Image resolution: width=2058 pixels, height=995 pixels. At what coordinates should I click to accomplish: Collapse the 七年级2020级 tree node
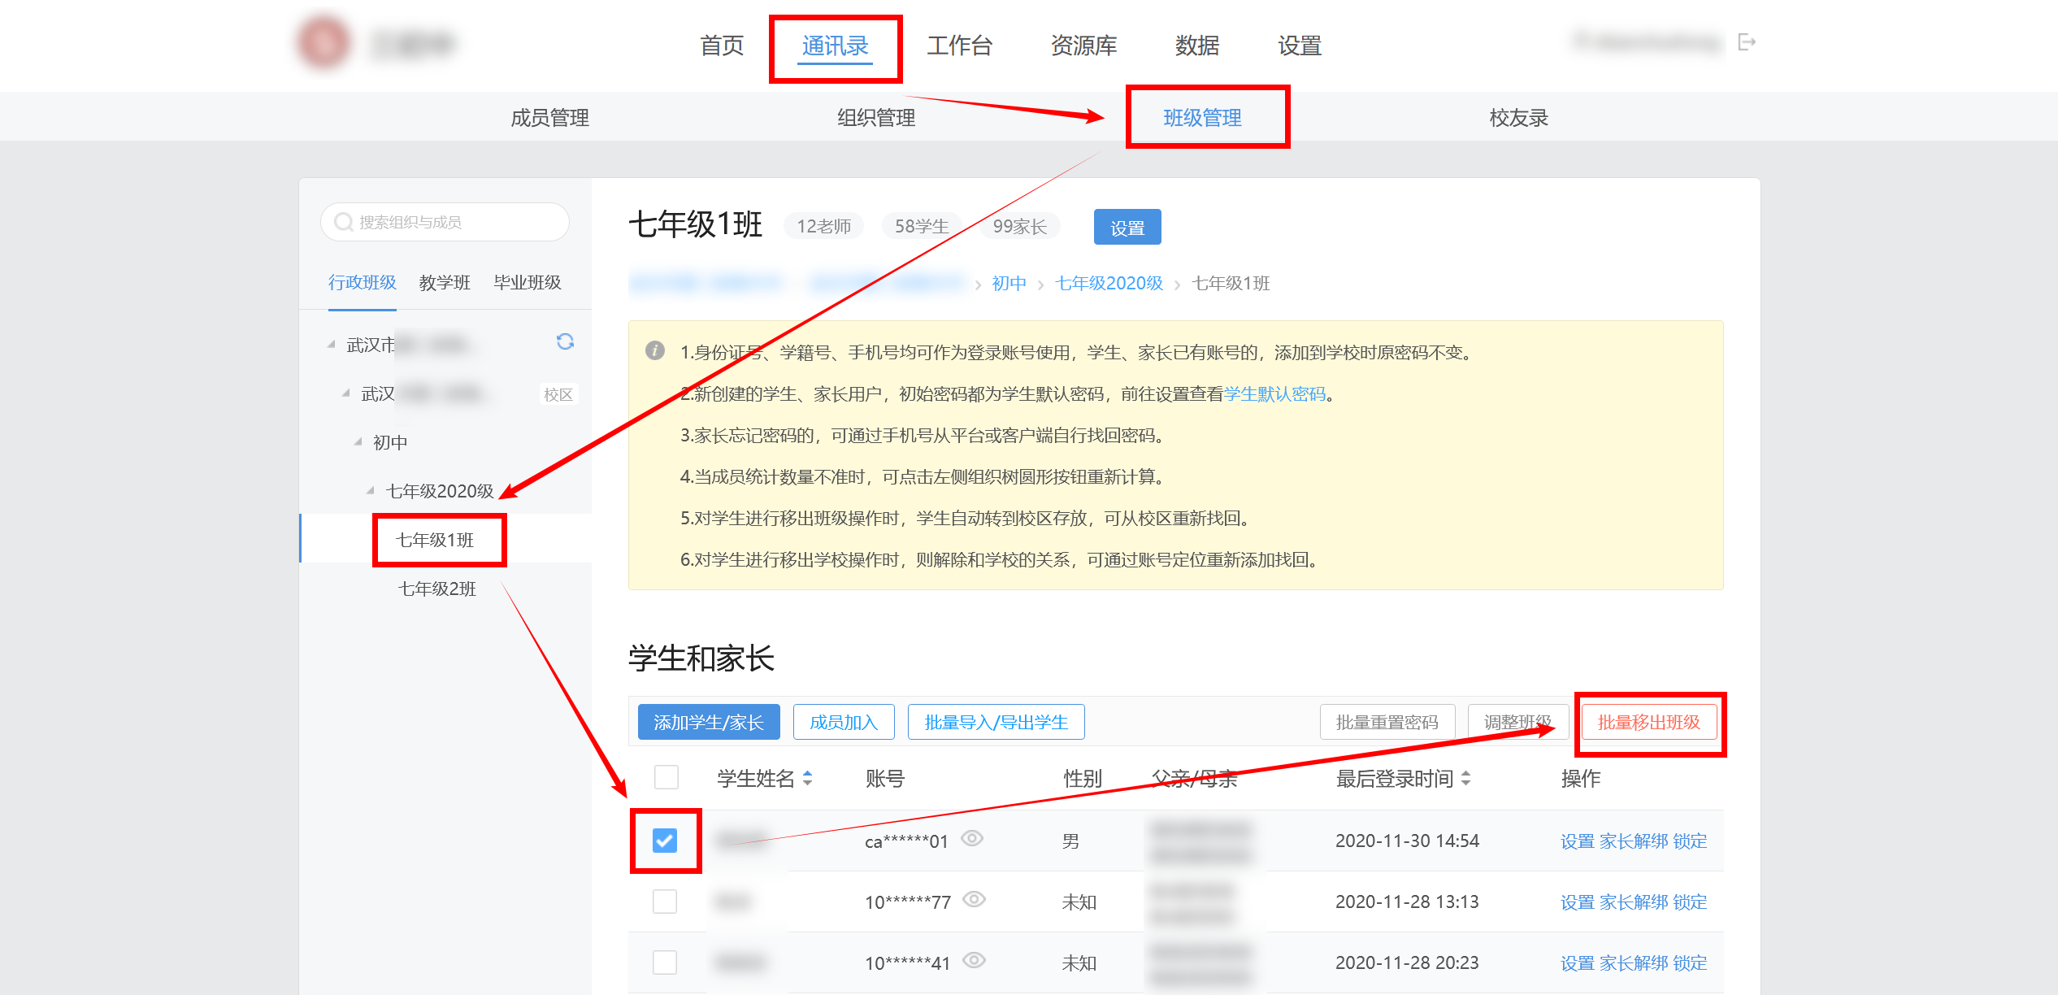click(x=371, y=490)
